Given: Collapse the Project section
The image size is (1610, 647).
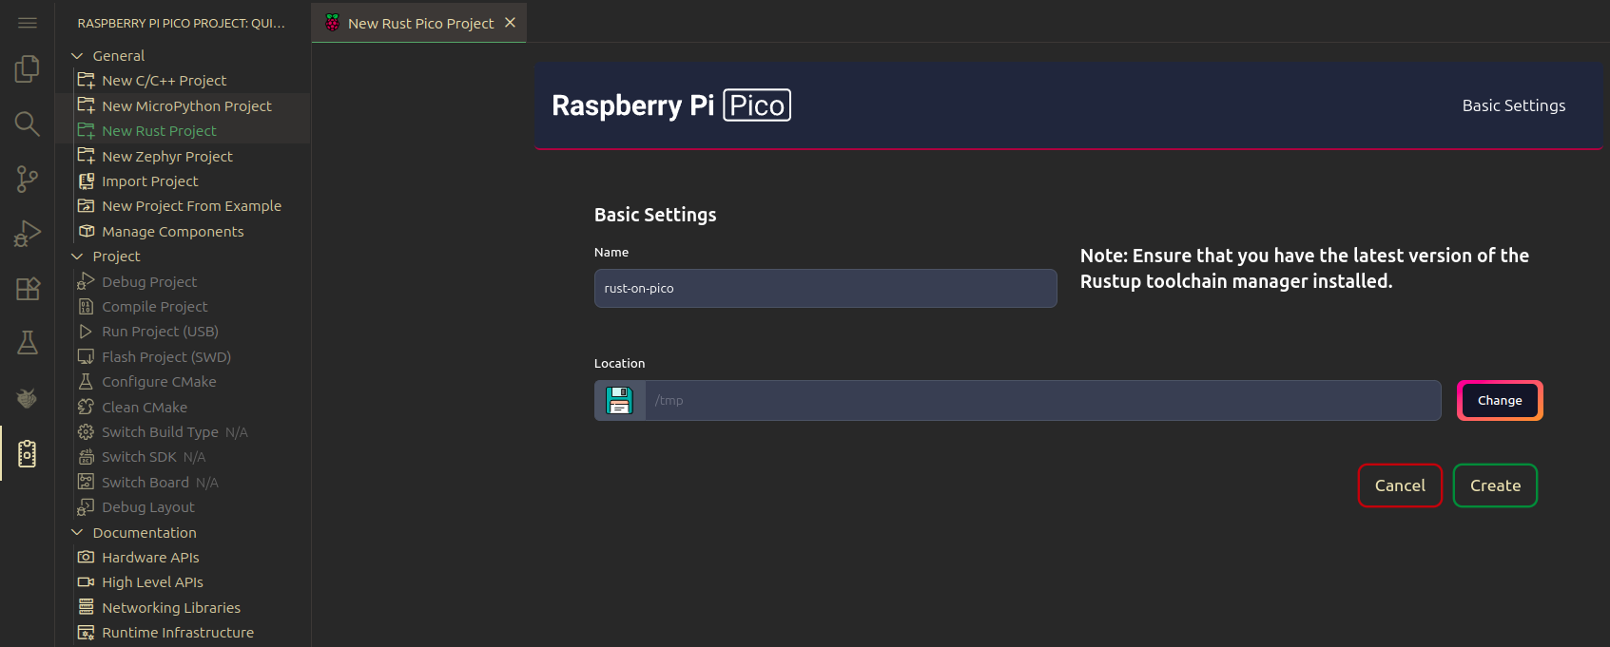Looking at the screenshot, I should tap(78, 257).
